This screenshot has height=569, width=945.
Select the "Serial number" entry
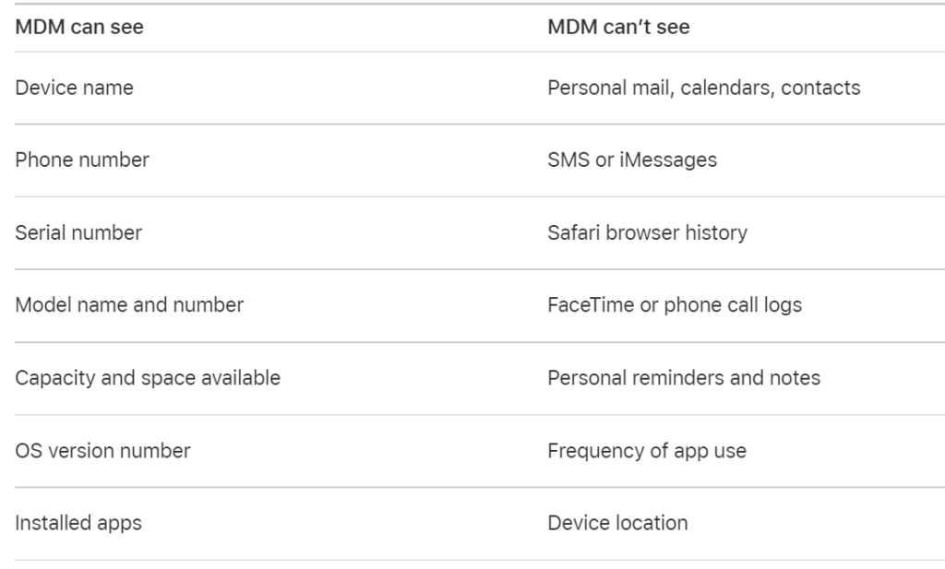(78, 232)
